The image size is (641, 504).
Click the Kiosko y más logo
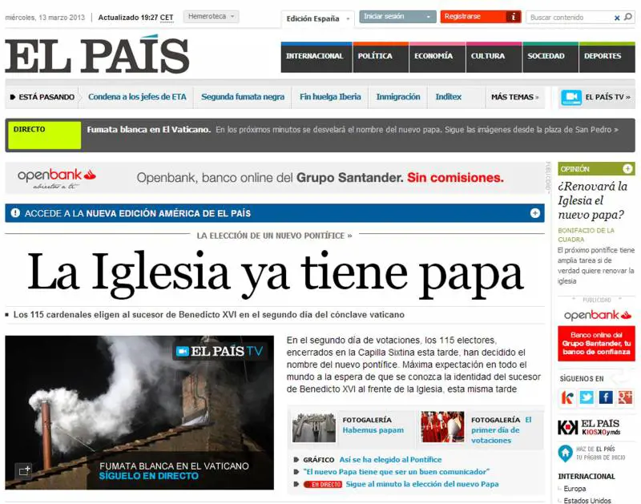pyautogui.click(x=589, y=427)
